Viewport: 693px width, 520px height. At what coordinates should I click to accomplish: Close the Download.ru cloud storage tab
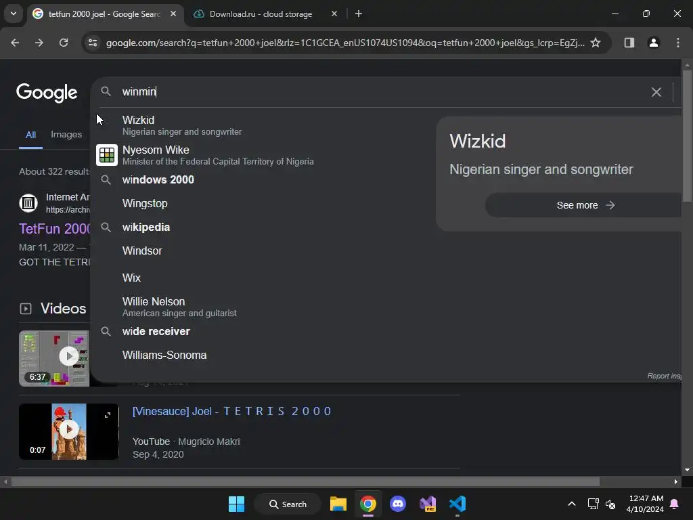(334, 14)
